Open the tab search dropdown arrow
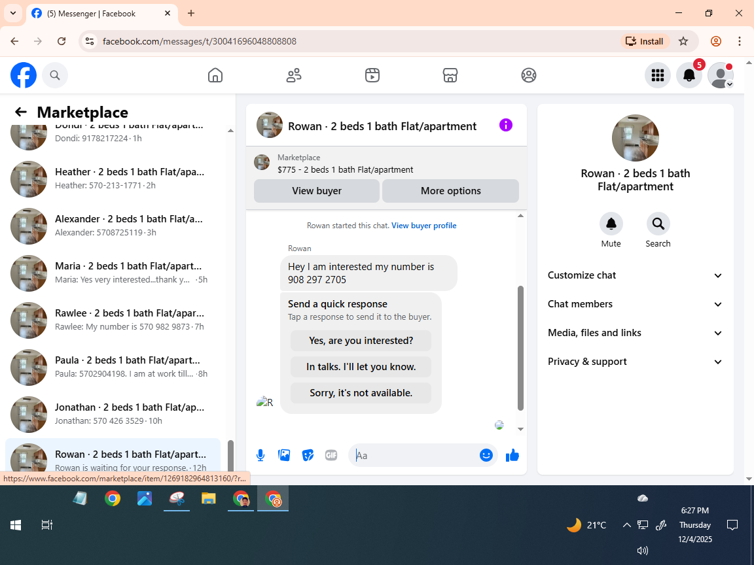754x565 pixels. pos(13,14)
